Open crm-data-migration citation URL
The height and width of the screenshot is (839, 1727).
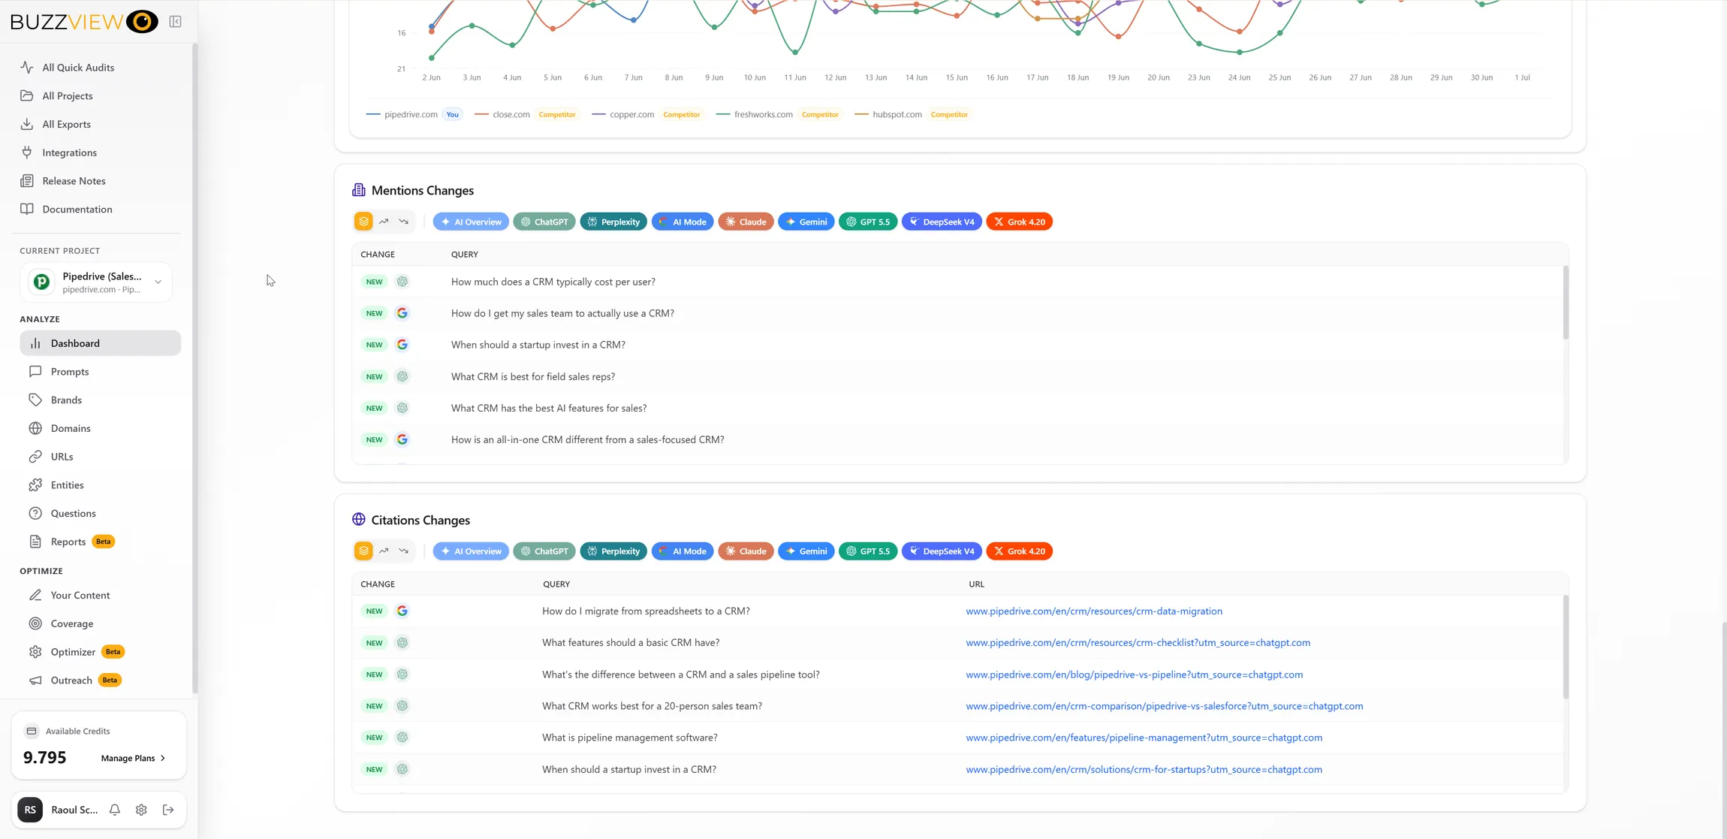click(x=1094, y=611)
